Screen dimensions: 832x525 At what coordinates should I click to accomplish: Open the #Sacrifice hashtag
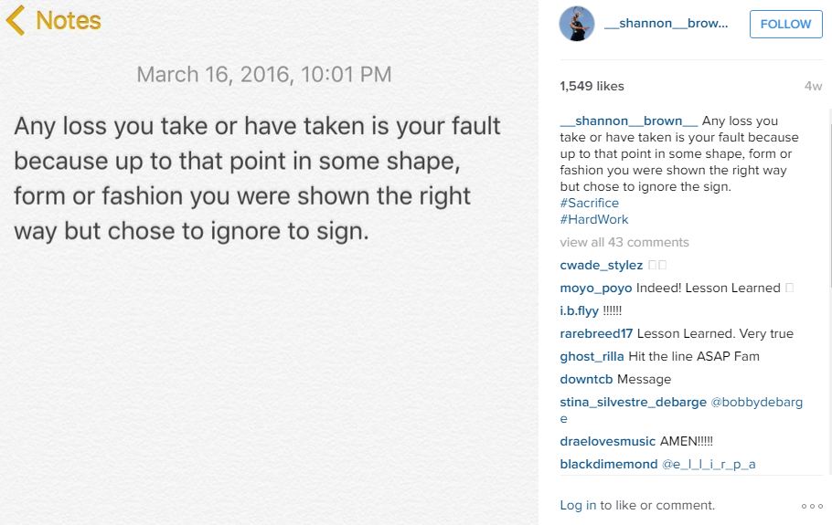[x=590, y=203]
